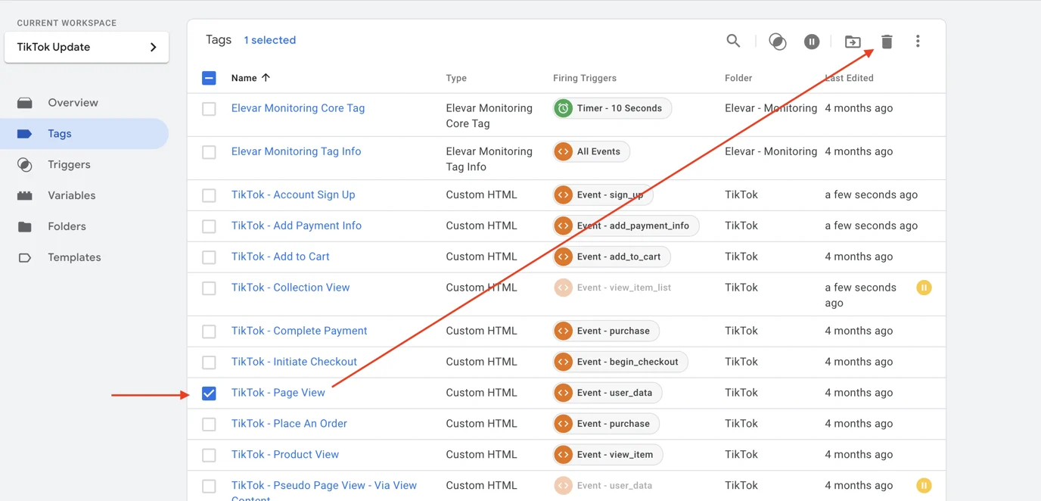The width and height of the screenshot is (1041, 501).
Task: Check the TikTok - Complete Payment checkbox
Action: coord(209,331)
